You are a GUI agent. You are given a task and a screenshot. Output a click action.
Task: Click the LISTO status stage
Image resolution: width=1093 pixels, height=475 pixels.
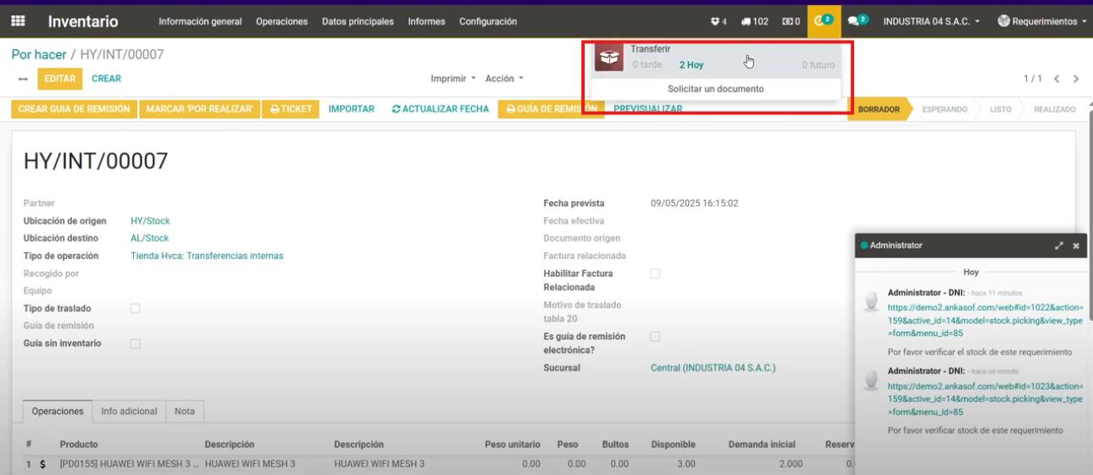1001,109
